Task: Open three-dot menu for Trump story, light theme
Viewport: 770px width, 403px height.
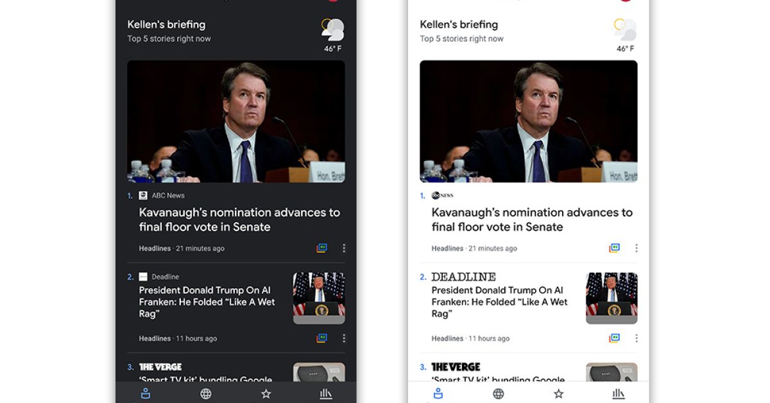Action: click(637, 338)
